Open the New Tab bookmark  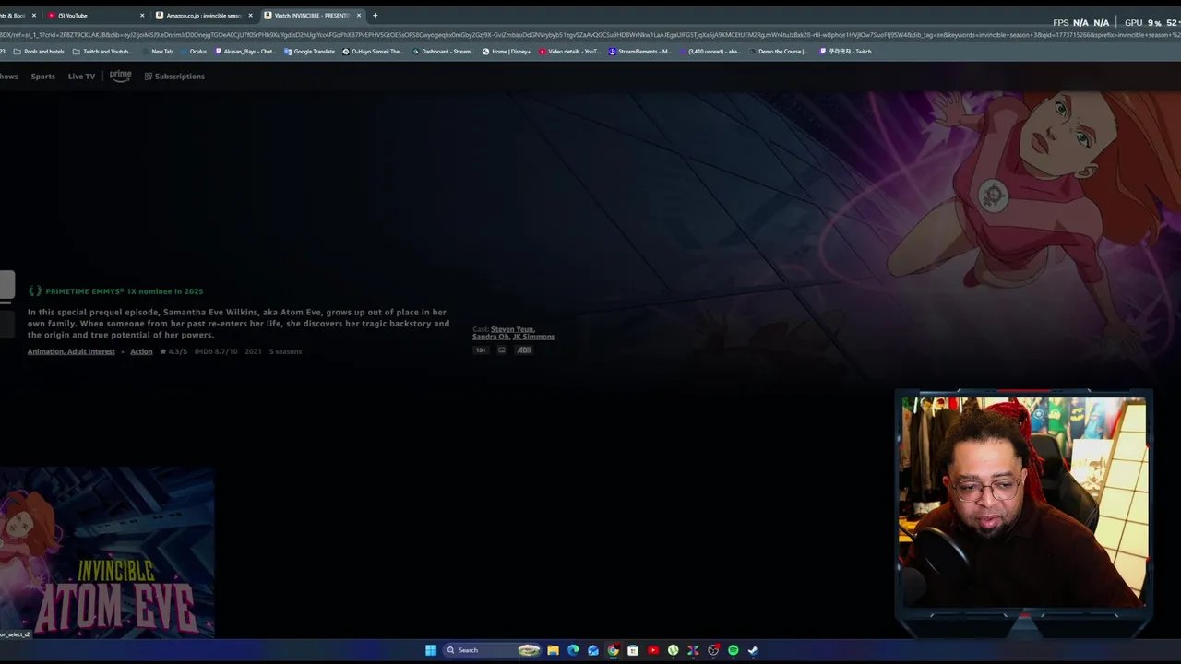pos(157,52)
